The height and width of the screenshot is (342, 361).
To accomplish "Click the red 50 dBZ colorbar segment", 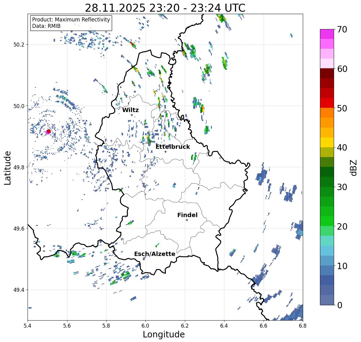I will click(327, 103).
